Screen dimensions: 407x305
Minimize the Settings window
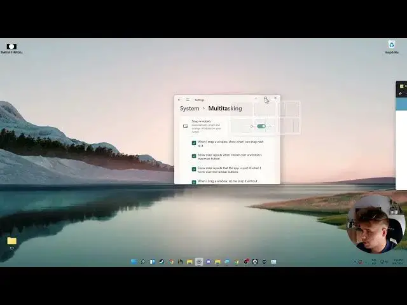[x=256, y=98]
